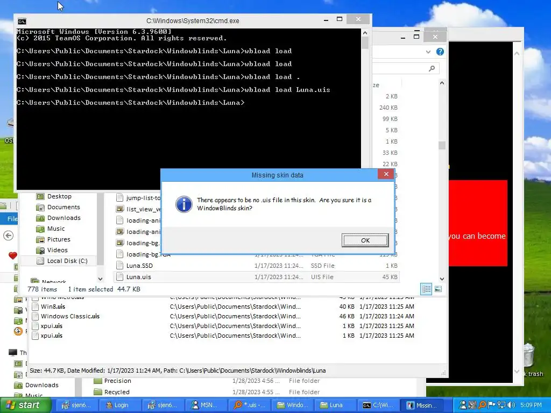Go back with the circular arrow in the rear Explorer window
551x413 pixels.
pyautogui.click(x=9, y=236)
